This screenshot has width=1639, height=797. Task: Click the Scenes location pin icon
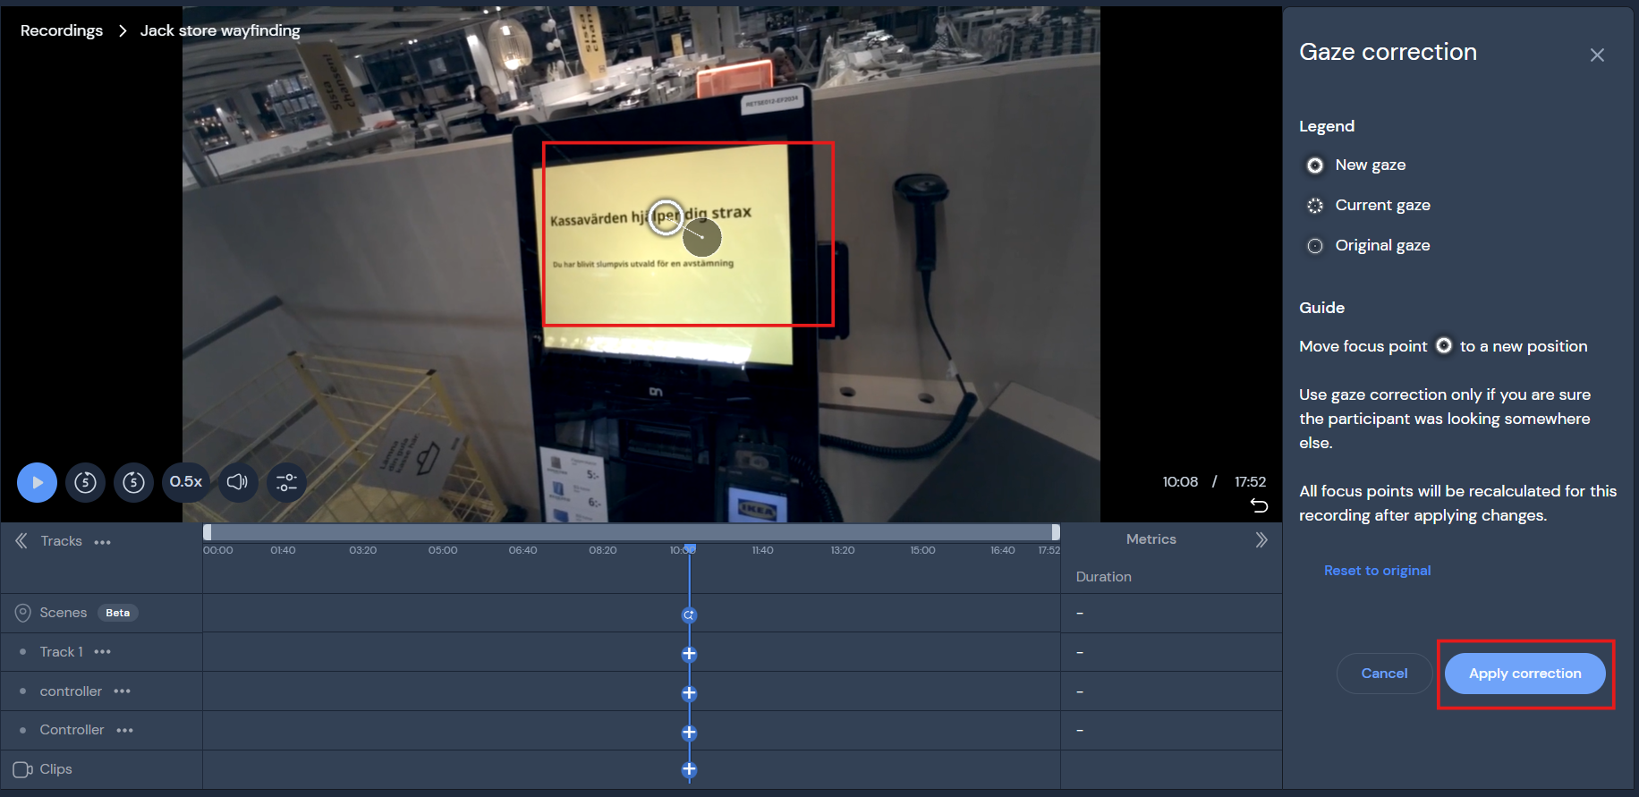pyautogui.click(x=23, y=613)
